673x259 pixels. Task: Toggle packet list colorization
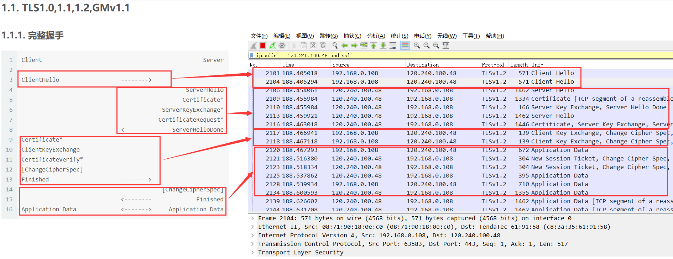[x=405, y=46]
